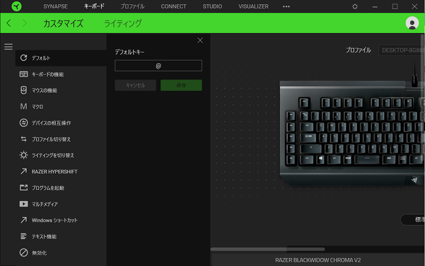Screen dimensions: 425x266
Task: Open the マクロ macro assignment
Action: click(61, 107)
